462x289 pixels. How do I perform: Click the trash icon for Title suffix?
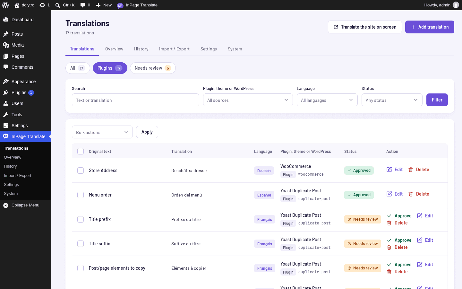click(389, 247)
